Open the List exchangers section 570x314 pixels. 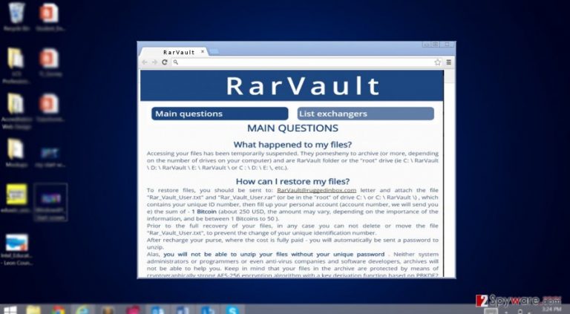pyautogui.click(x=365, y=114)
